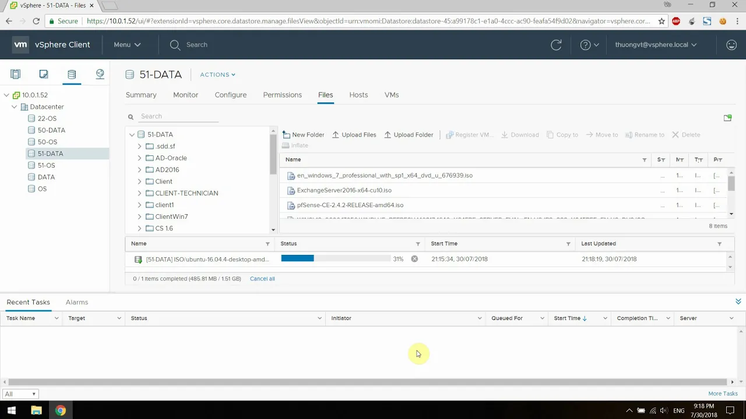Viewport: 746px width, 419px height.
Task: Click the Inflate toolbar item
Action: tap(295, 145)
